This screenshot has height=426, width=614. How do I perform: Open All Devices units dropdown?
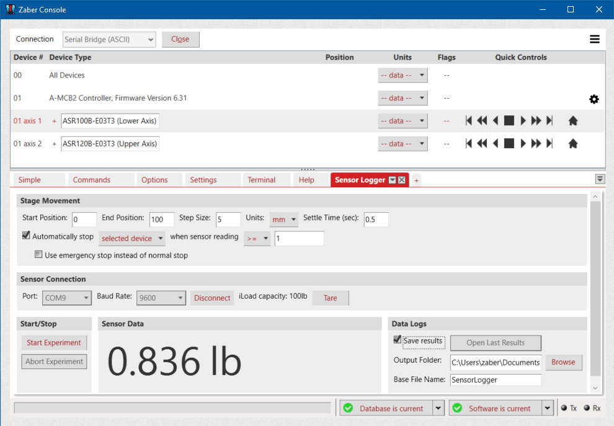point(403,75)
